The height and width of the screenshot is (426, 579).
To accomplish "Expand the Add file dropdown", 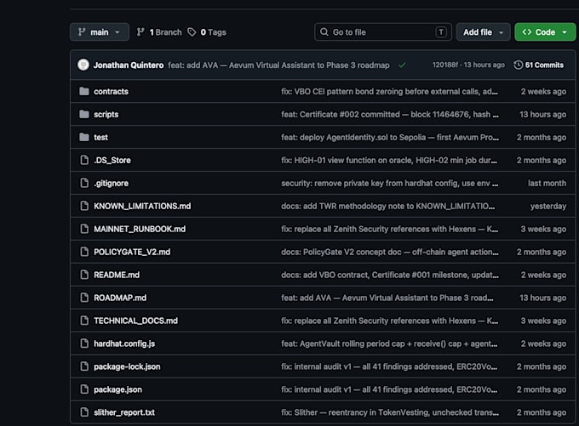I will (483, 32).
